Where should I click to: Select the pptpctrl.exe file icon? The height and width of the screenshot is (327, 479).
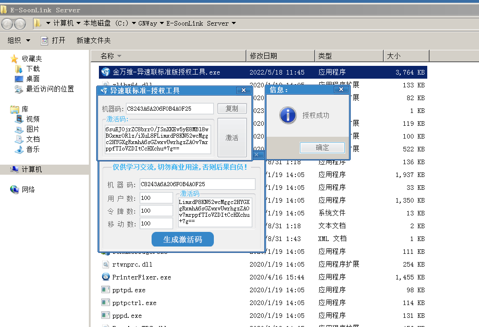[x=106, y=302]
